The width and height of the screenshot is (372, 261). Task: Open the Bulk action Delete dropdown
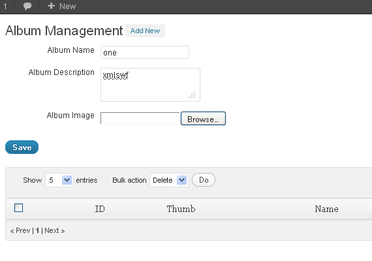169,180
